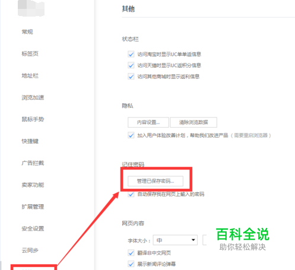Uncheck 访问其他商城时显示返利信息

[x=131, y=77]
